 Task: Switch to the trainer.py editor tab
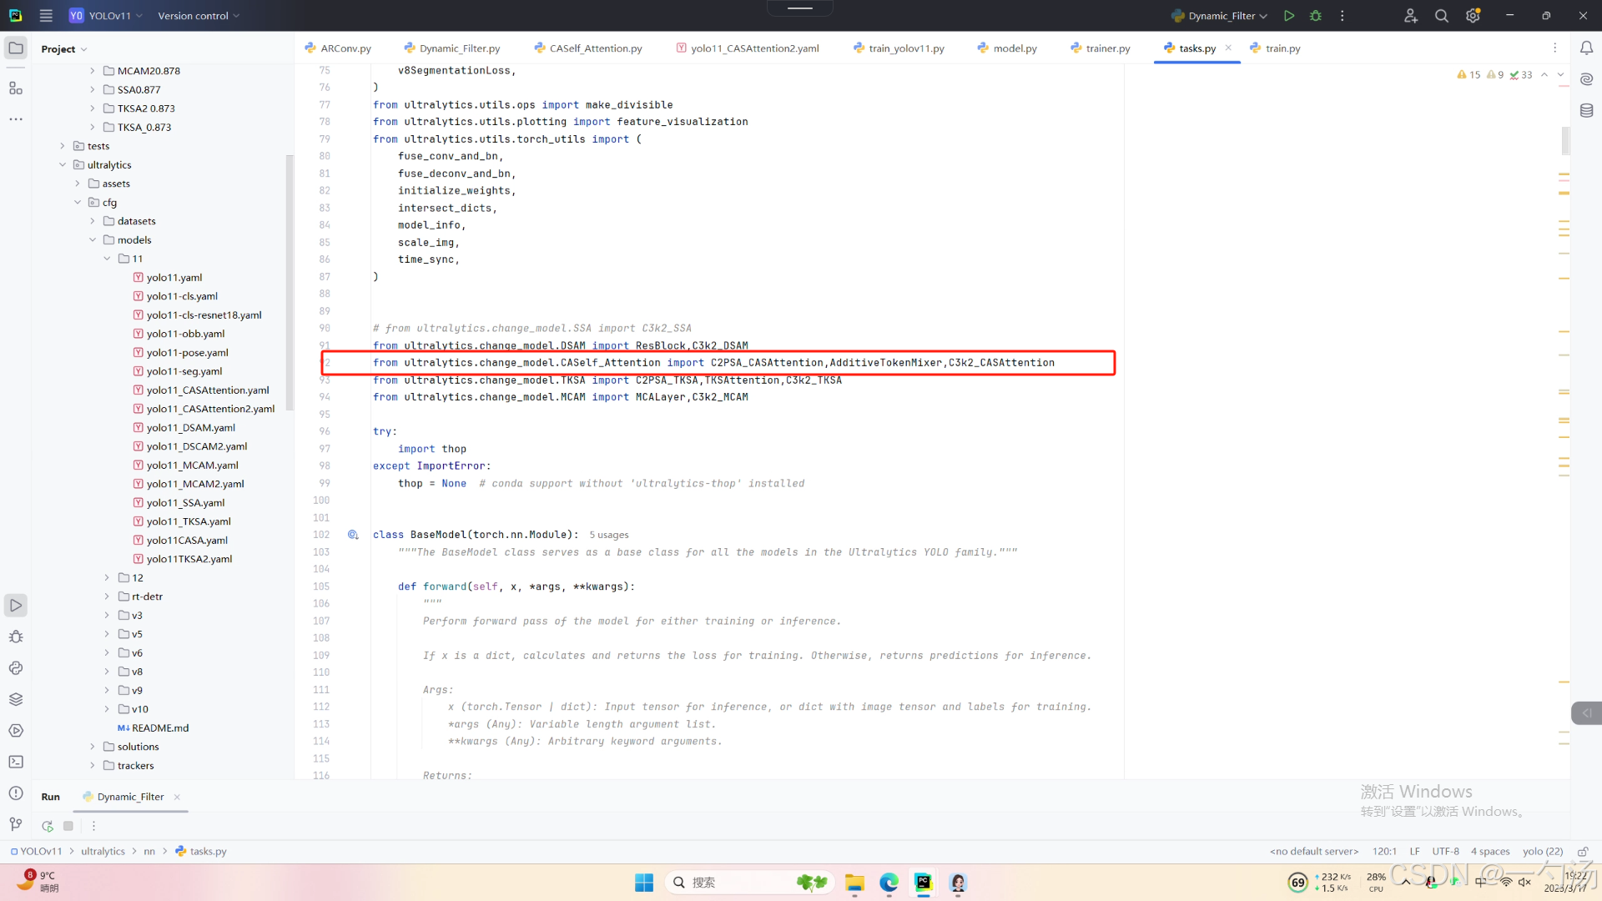coord(1107,48)
